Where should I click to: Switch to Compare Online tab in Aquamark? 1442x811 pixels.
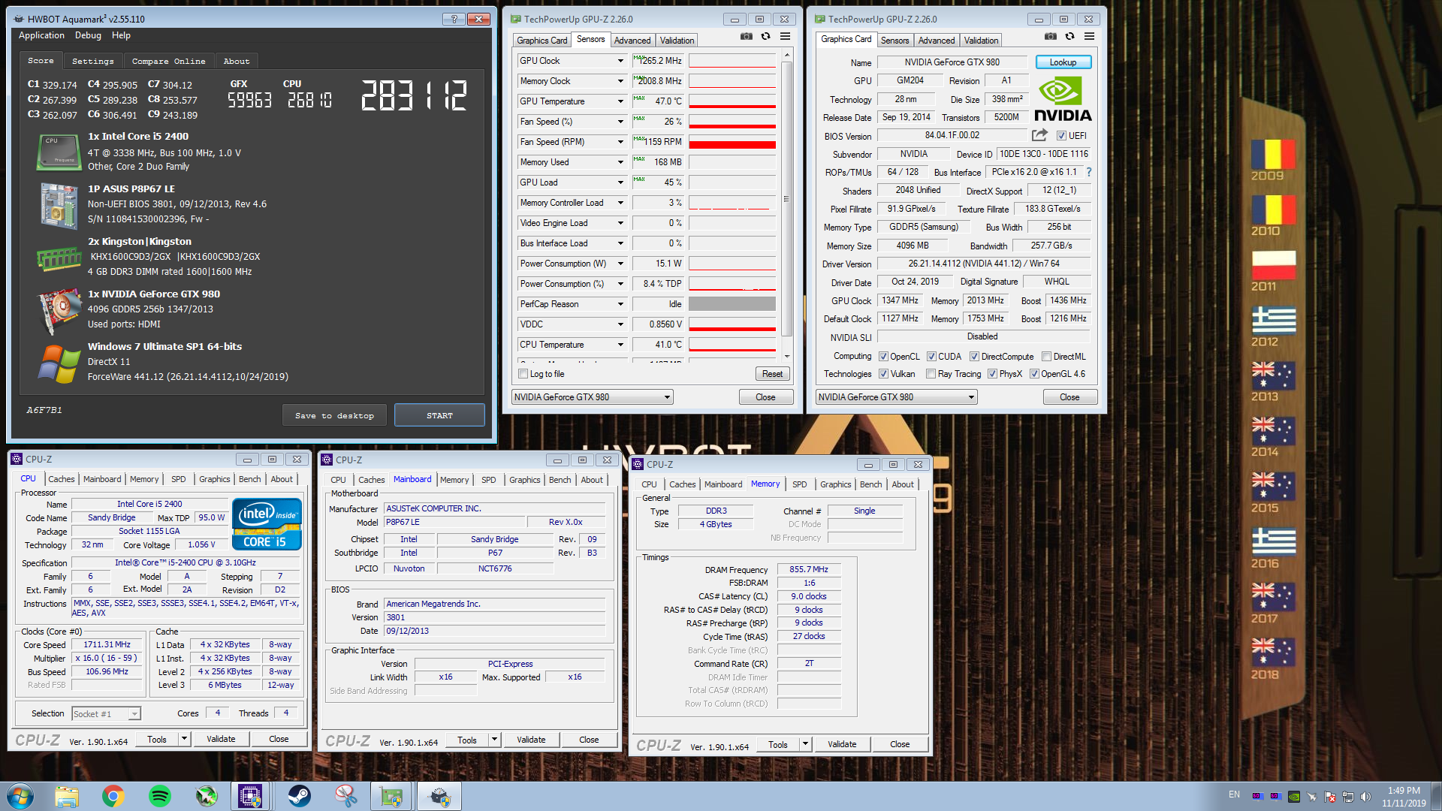click(x=168, y=61)
